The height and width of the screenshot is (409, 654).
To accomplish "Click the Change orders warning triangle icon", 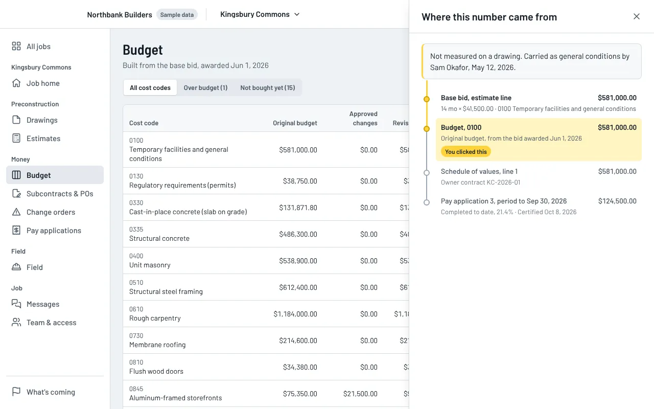I will (x=16, y=212).
